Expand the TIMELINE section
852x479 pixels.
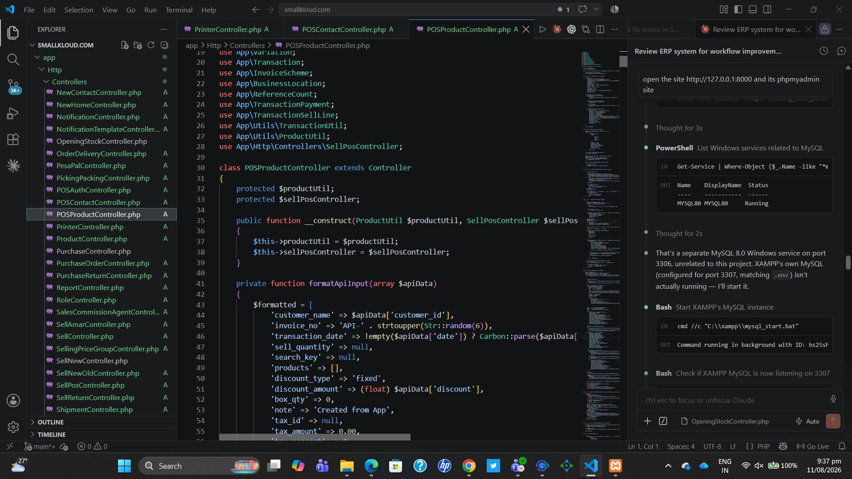point(51,435)
